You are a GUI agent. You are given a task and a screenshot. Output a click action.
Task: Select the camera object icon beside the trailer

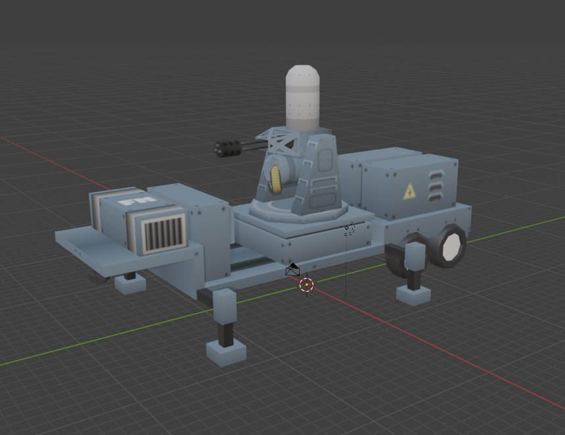292,269
